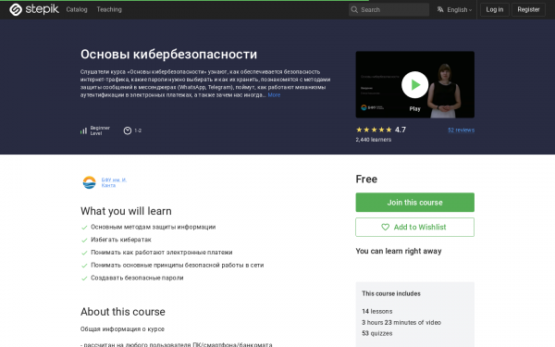Click the Log in button

(495, 9)
